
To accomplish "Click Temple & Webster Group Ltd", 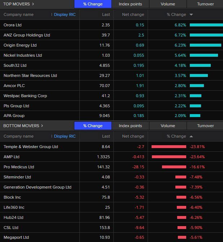I will click(x=31, y=147).
